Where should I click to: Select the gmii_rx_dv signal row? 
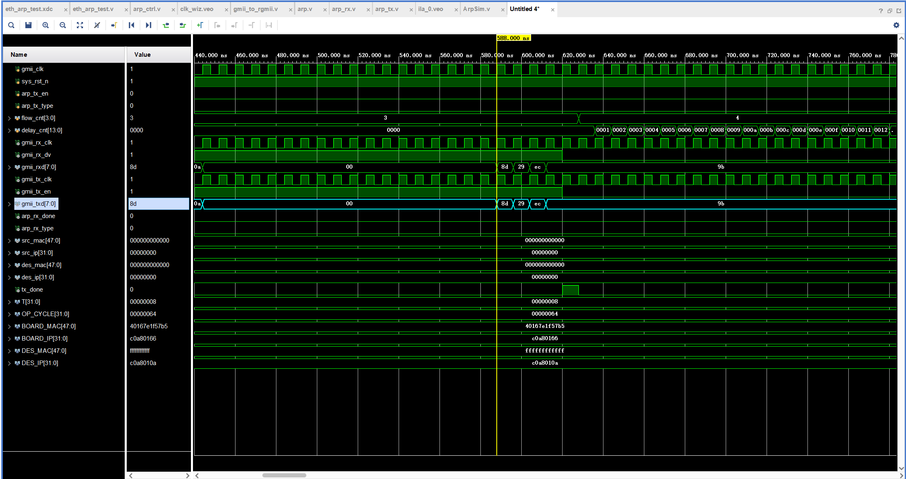pos(36,155)
